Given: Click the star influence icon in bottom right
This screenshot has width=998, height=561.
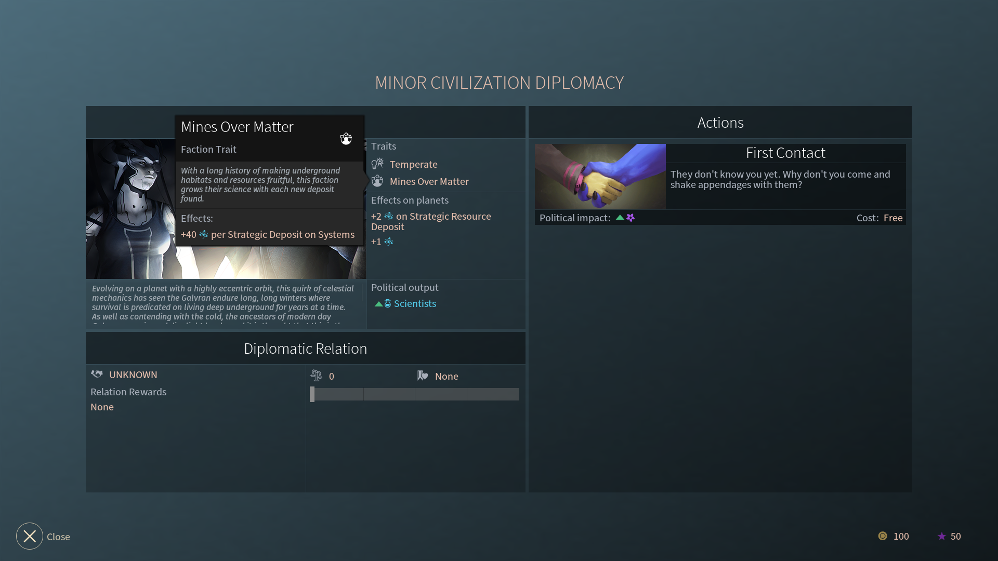Looking at the screenshot, I should click(942, 536).
